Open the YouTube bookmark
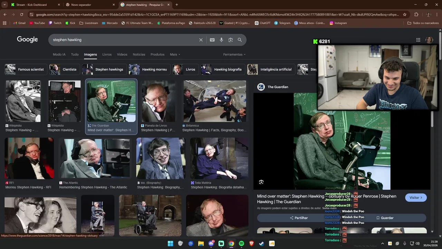442x249 pixels. click(x=37, y=23)
